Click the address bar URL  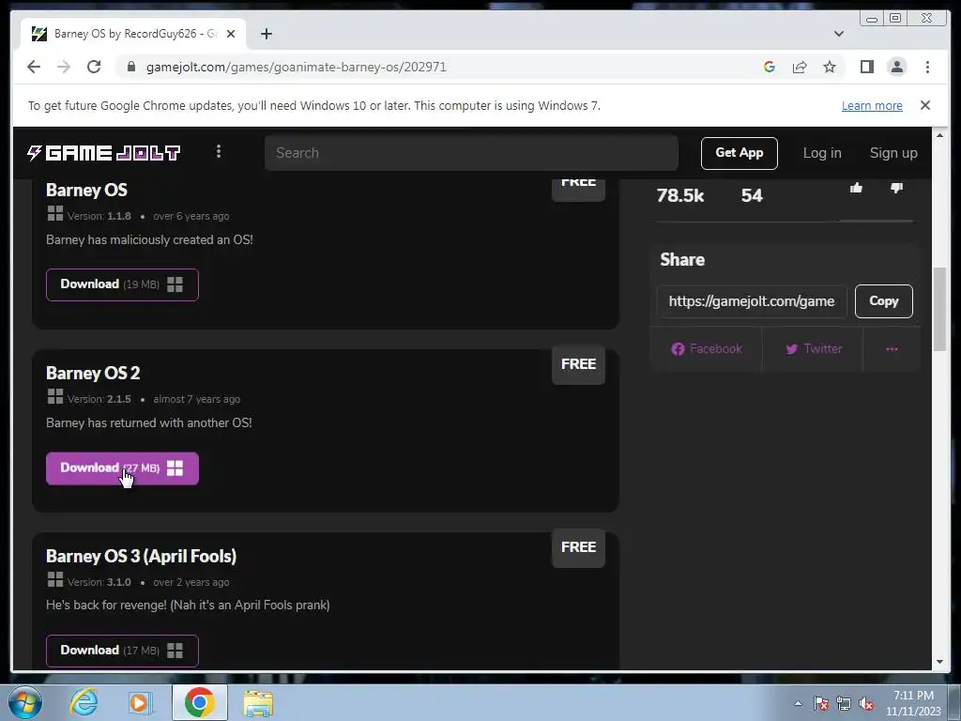(296, 67)
